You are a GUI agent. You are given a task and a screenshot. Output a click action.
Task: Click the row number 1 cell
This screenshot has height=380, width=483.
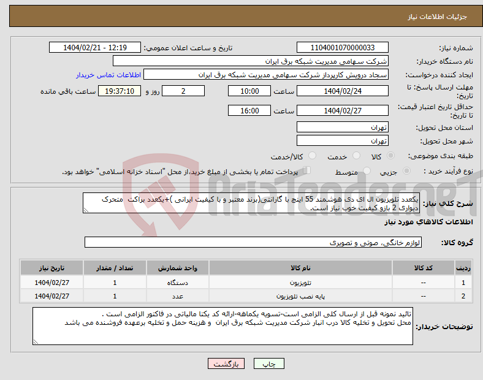463,283
